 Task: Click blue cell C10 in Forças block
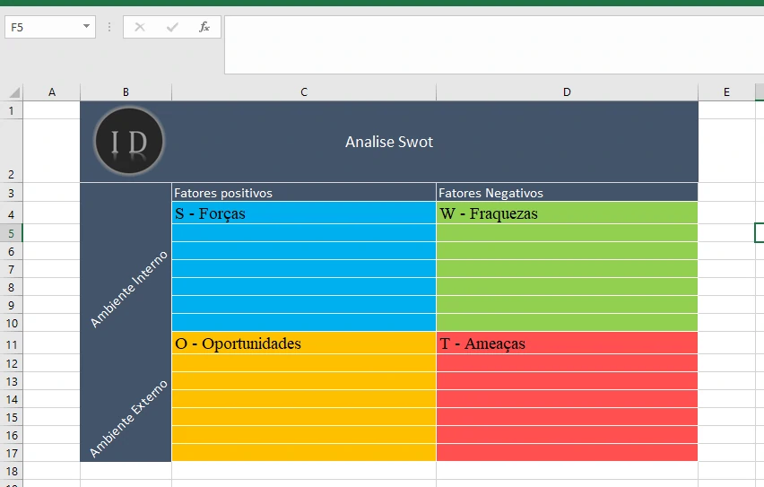tap(304, 323)
